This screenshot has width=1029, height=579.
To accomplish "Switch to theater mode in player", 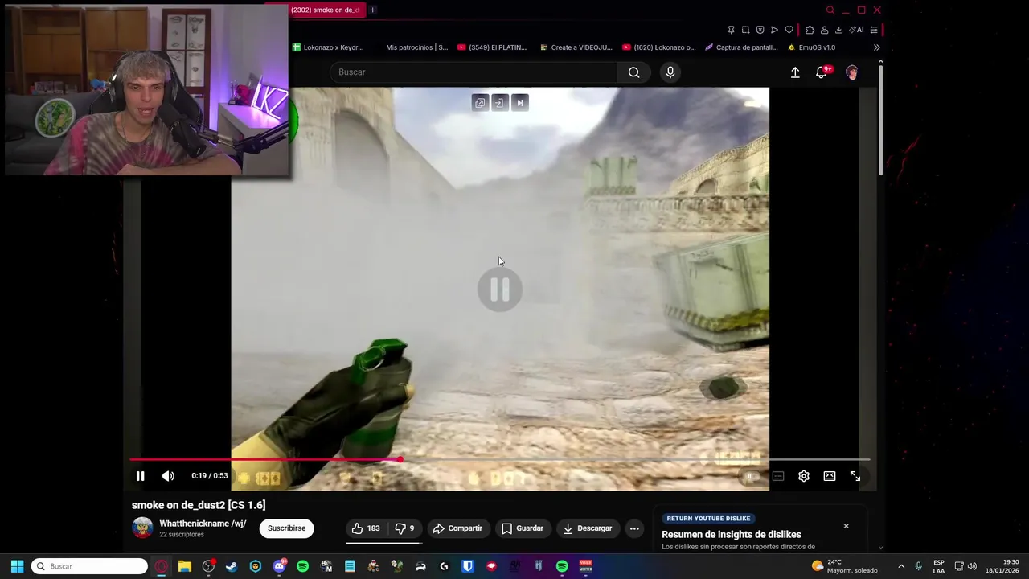I will 830,476.
